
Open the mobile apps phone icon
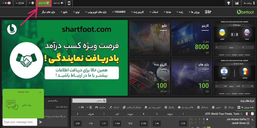[69, 3]
